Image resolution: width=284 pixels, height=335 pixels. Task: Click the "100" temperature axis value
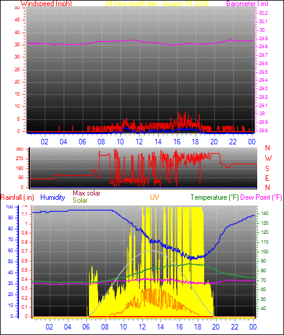click(264, 252)
